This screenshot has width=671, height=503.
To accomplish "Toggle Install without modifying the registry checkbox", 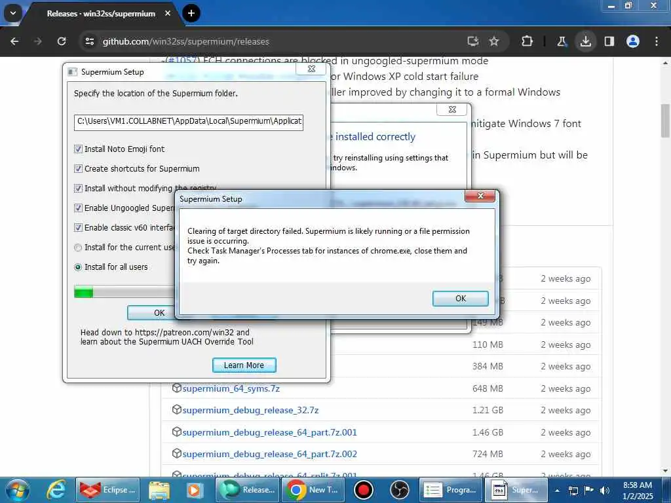I will [78, 188].
